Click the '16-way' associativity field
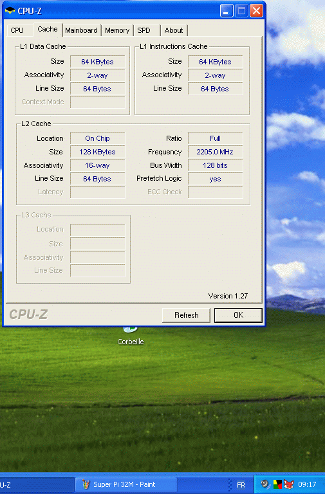The height and width of the screenshot is (494, 325). click(x=97, y=165)
